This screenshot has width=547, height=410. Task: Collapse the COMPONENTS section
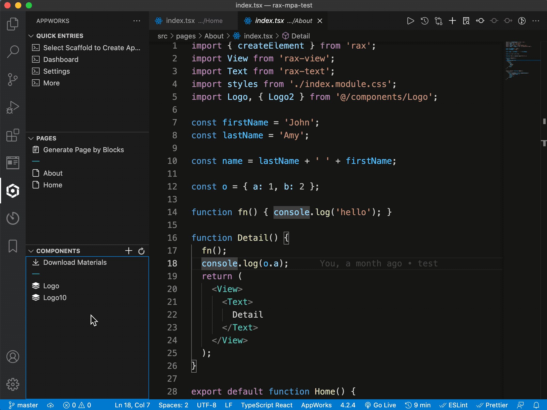click(31, 251)
